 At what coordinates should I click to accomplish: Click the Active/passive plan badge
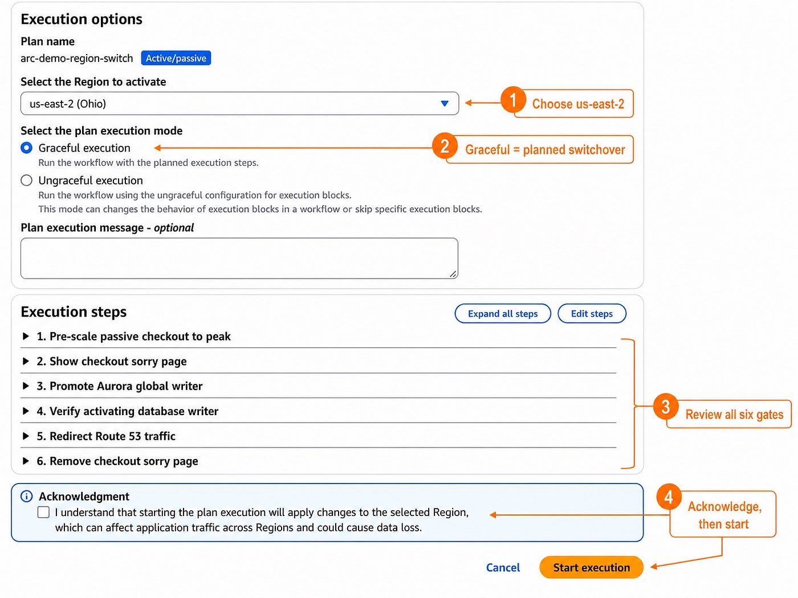[176, 58]
